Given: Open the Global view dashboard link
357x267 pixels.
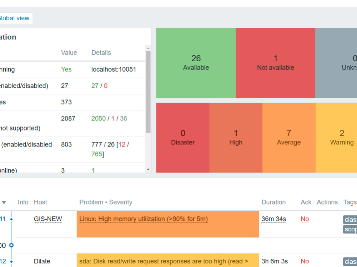Looking at the screenshot, I should [14, 18].
